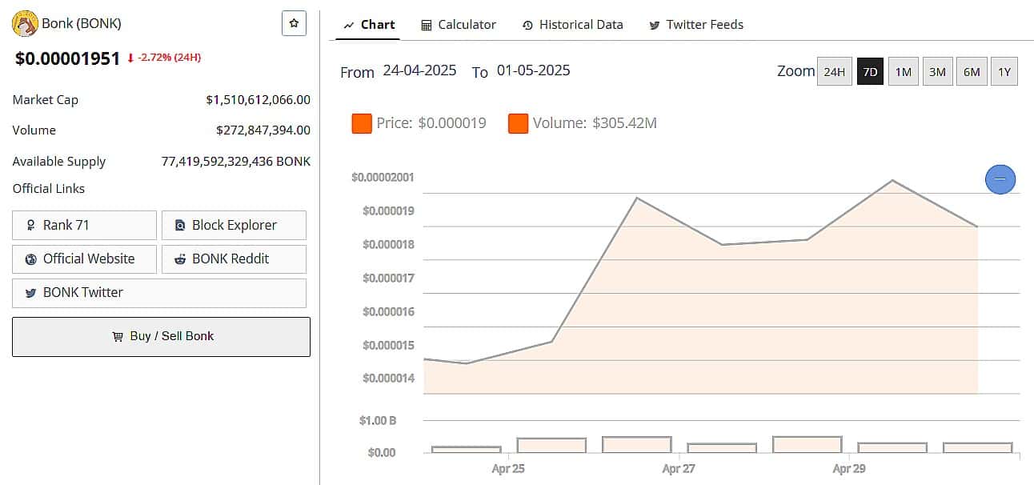The height and width of the screenshot is (485, 1034).
Task: Open the BONK Reddit link
Action: point(234,259)
